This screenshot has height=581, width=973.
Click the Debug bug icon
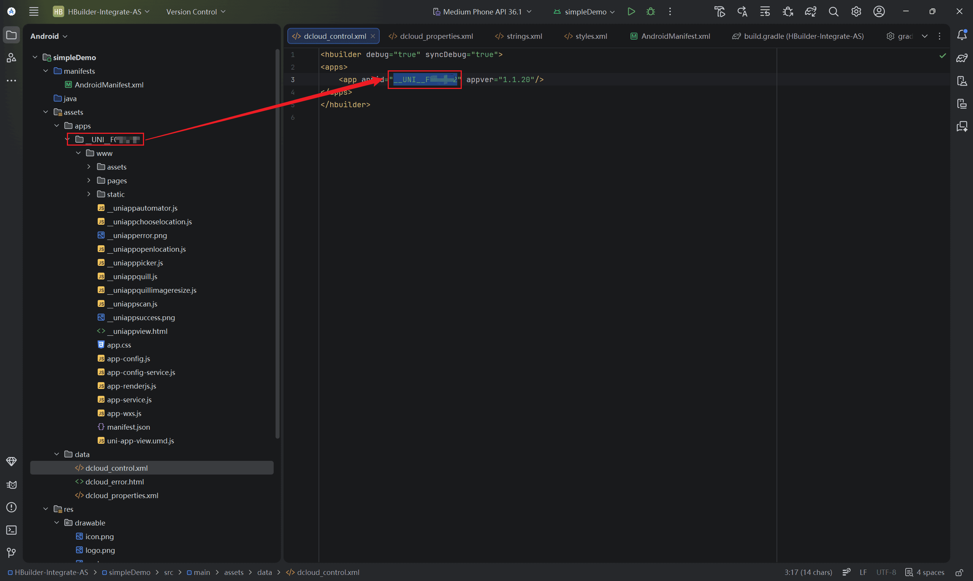pyautogui.click(x=650, y=12)
